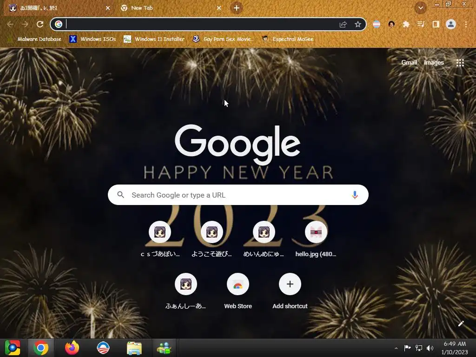
Task: Open the 'めいんめにゅ...' shortcut
Action: pos(264,240)
